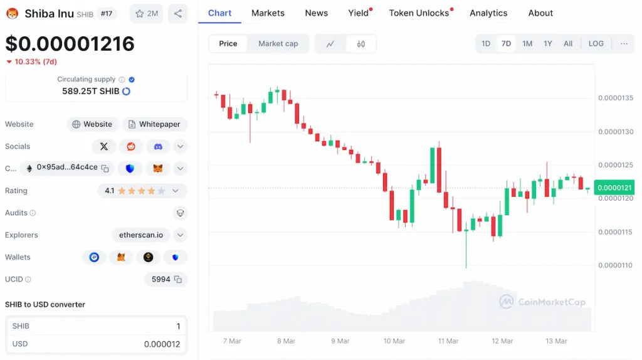
Task: Open the Token Unlocks tab
Action: click(x=419, y=13)
